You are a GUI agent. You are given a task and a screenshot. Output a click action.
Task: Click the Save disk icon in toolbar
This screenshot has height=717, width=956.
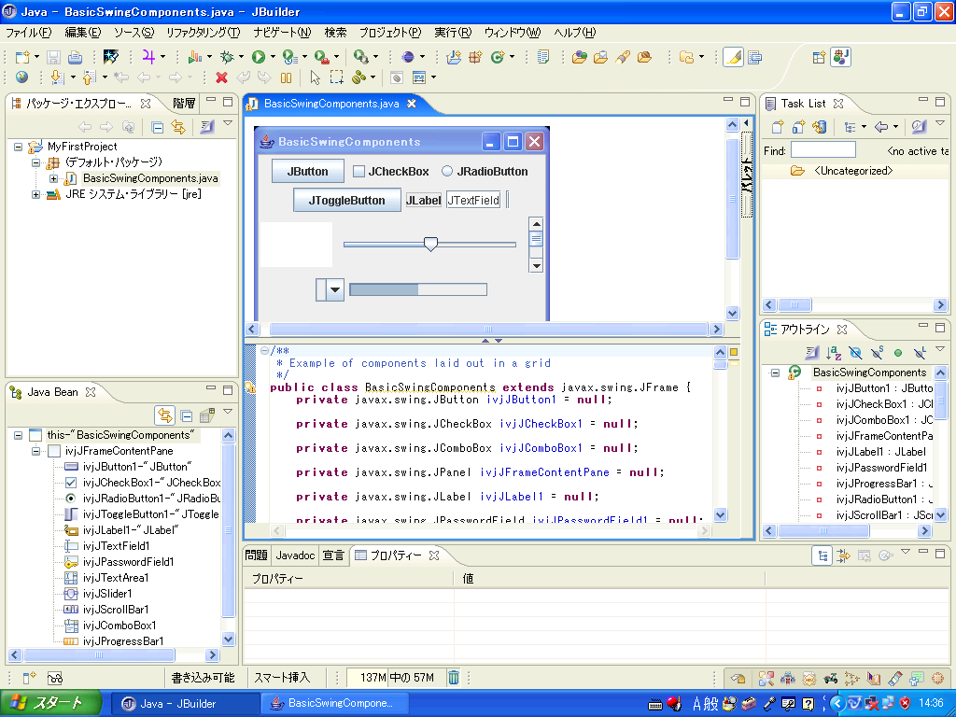tap(53, 57)
